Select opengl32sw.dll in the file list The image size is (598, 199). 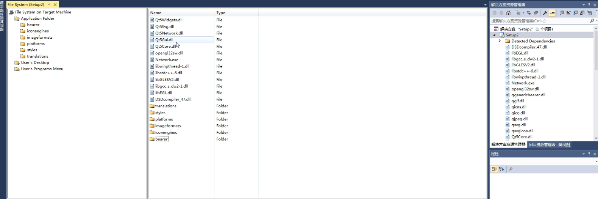tap(169, 53)
